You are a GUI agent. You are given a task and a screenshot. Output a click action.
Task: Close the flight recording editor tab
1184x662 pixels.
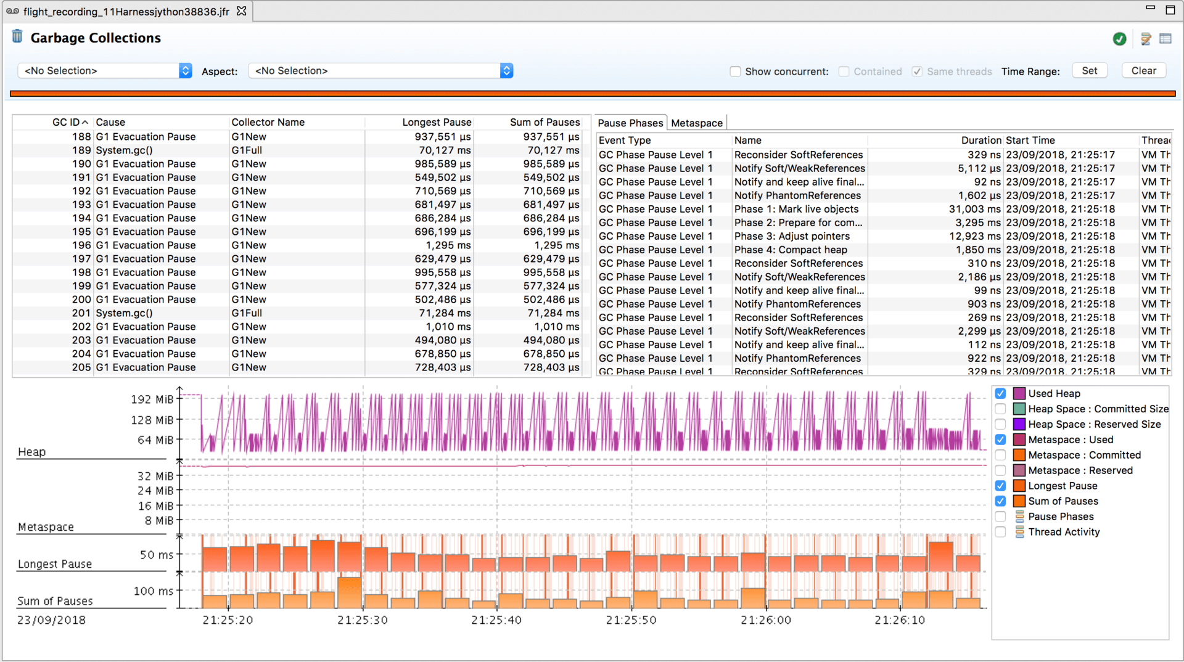tap(242, 11)
